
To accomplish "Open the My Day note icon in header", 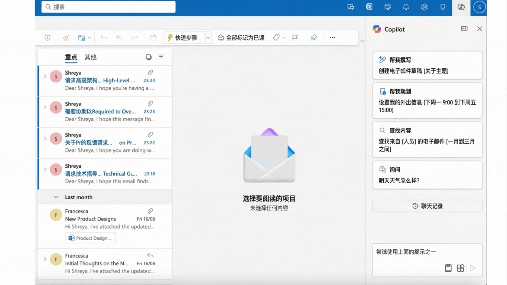I will pos(387,7).
